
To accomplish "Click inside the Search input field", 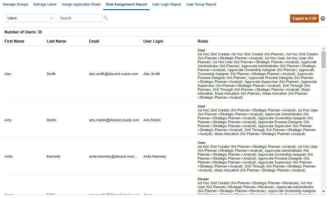I will pos(80,18).
